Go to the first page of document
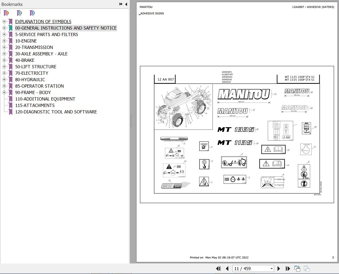This screenshot has width=339, height=274. 218,269
